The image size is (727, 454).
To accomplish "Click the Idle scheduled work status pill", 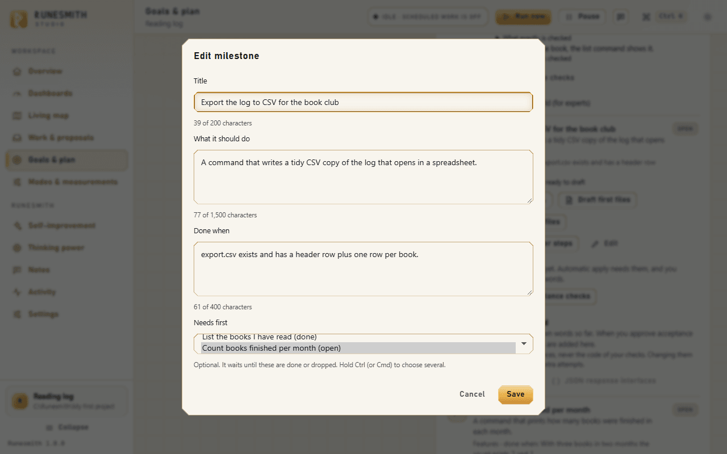I will pos(428,17).
